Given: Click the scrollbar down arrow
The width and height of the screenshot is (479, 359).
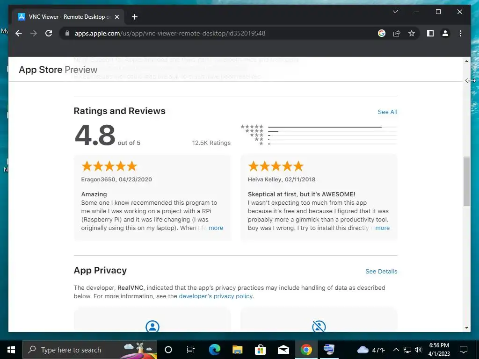Looking at the screenshot, I should [466, 328].
